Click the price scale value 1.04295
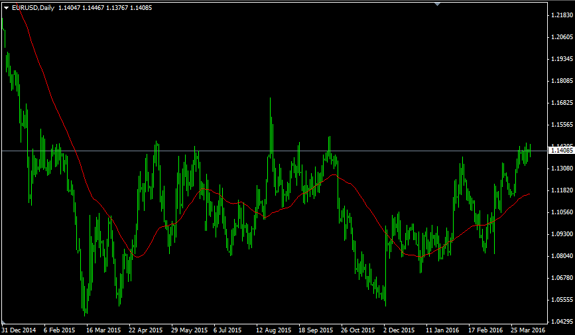 coord(562,322)
